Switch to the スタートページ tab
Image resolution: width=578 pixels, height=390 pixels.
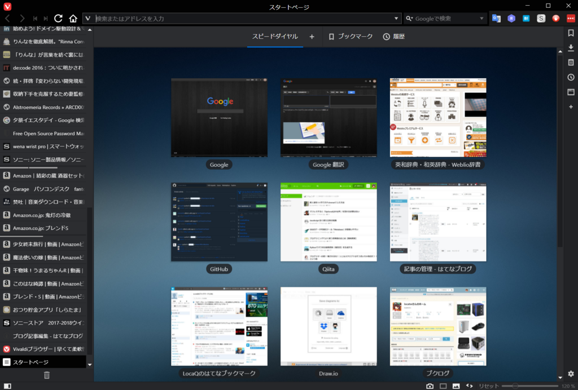click(x=43, y=362)
